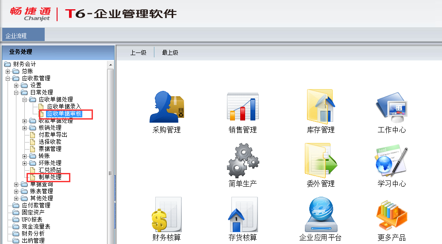The width and height of the screenshot is (442, 244).
Task: Expand the 转账 tree node
Action: [x=24, y=156]
